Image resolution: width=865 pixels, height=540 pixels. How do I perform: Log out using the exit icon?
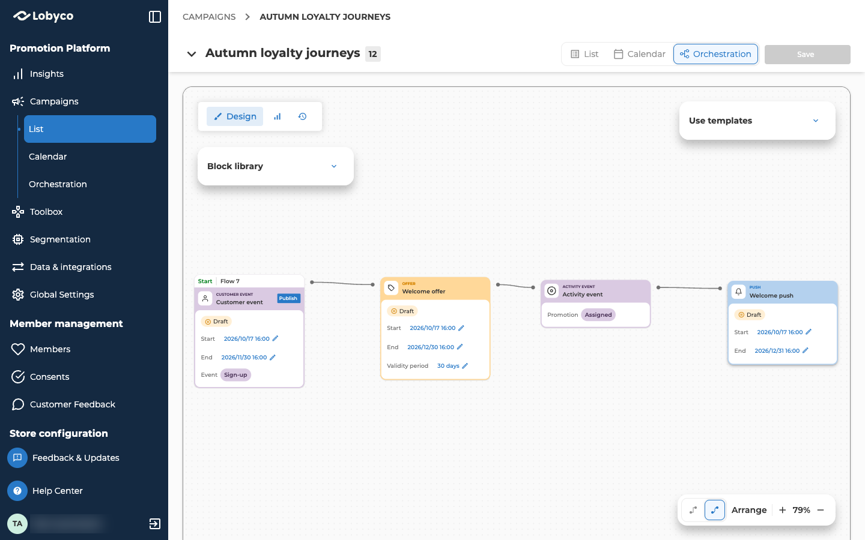click(x=154, y=524)
